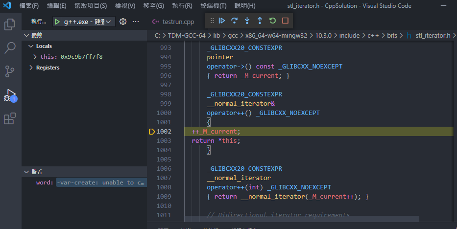The image size is (457, 229).
Task: Open the Explorer view in activity bar
Action: [10, 24]
